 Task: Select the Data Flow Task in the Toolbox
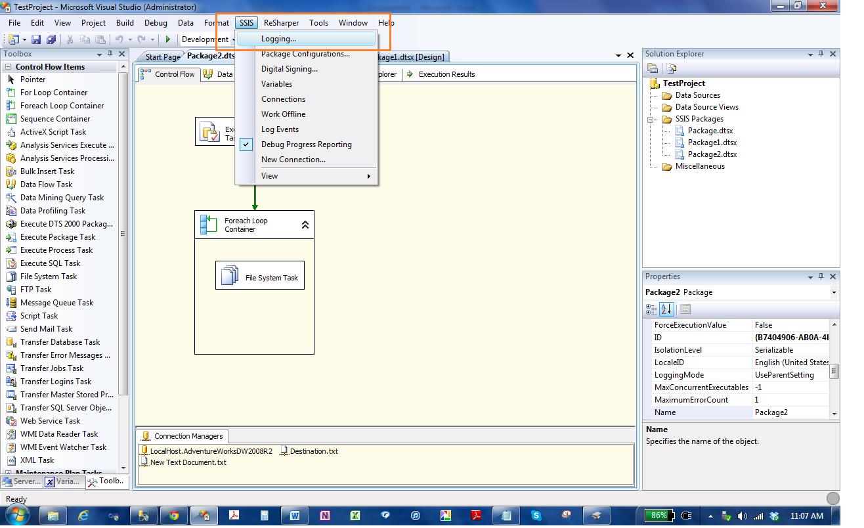coord(46,184)
